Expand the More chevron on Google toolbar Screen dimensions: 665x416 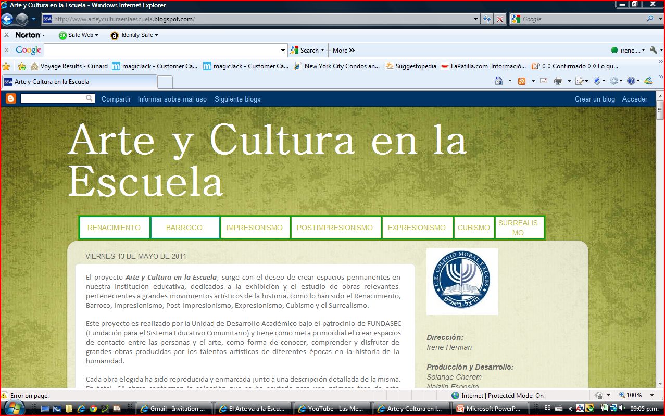(352, 51)
